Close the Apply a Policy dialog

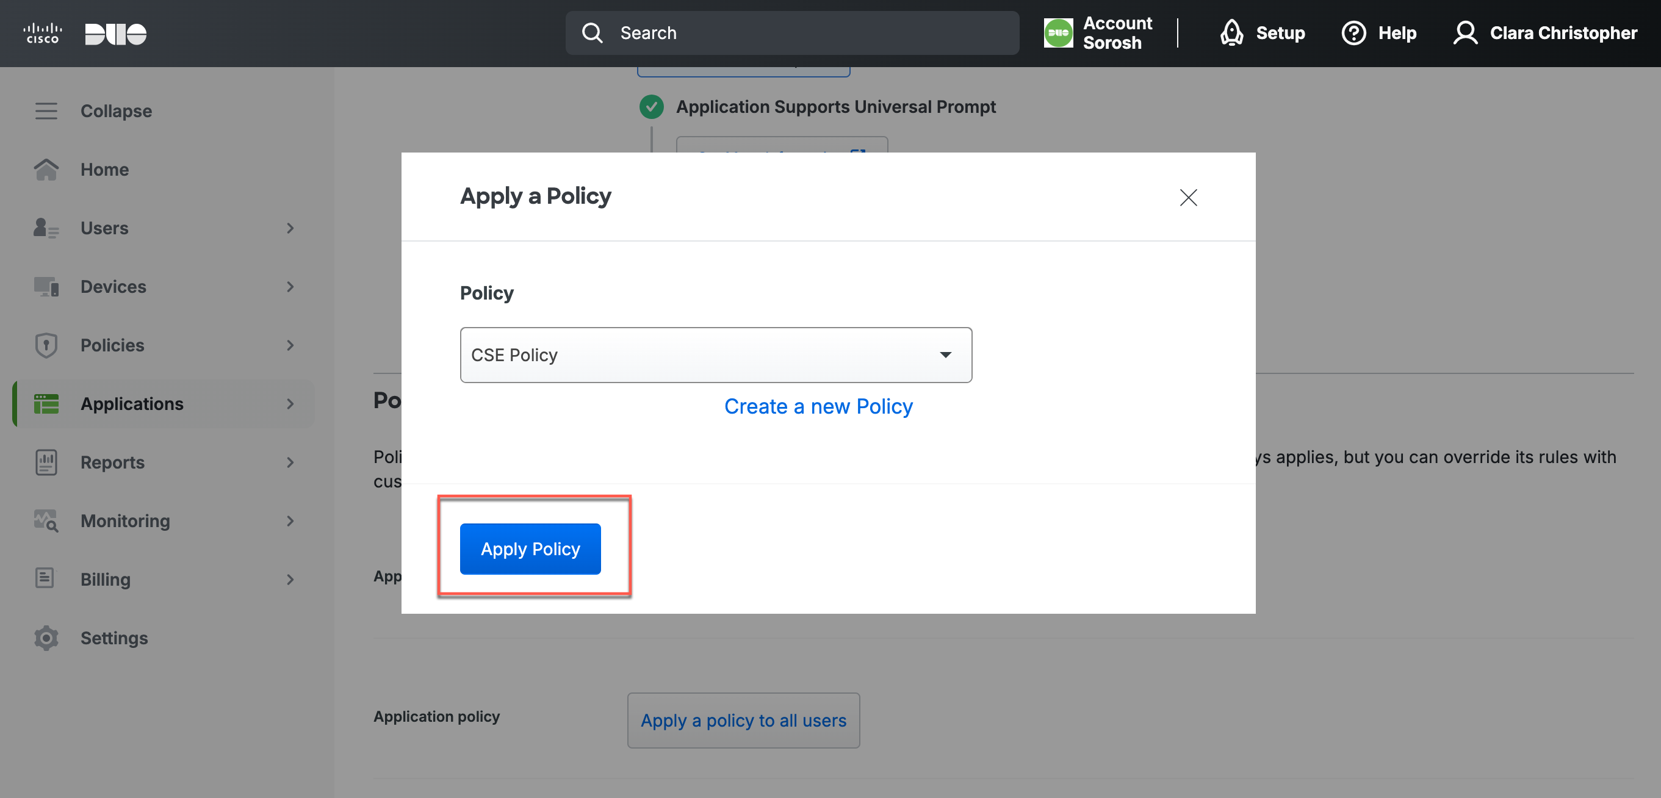[1187, 197]
